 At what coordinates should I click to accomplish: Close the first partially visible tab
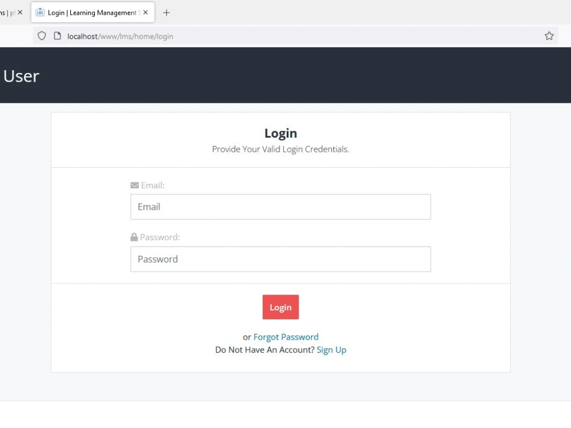click(x=20, y=13)
